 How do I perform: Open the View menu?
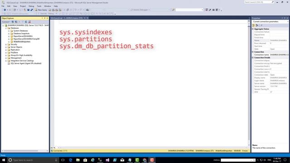(x=15, y=6)
